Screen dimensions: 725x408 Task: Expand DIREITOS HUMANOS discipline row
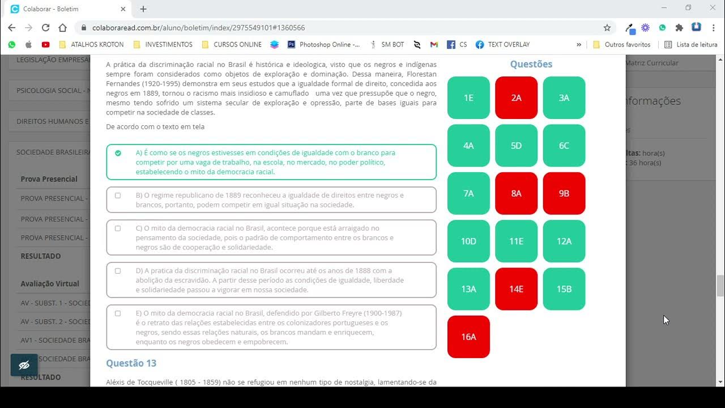pos(49,121)
